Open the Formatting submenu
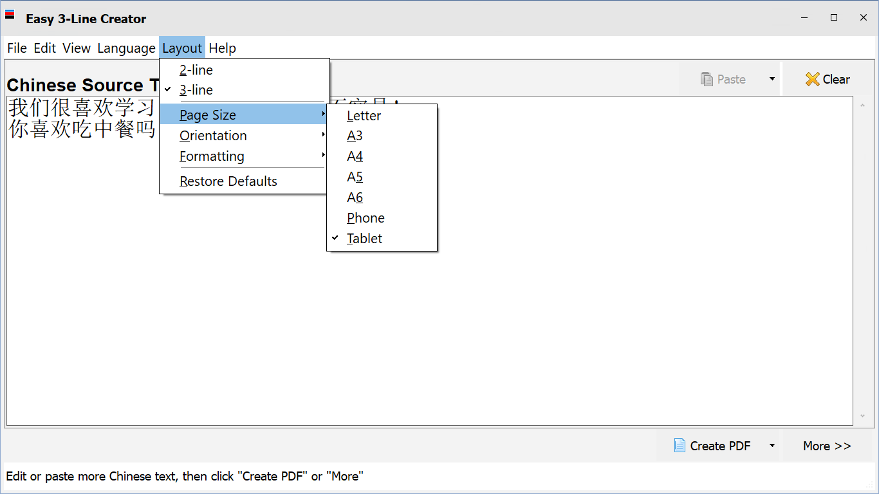Viewport: 879px width, 494px height. tap(212, 156)
